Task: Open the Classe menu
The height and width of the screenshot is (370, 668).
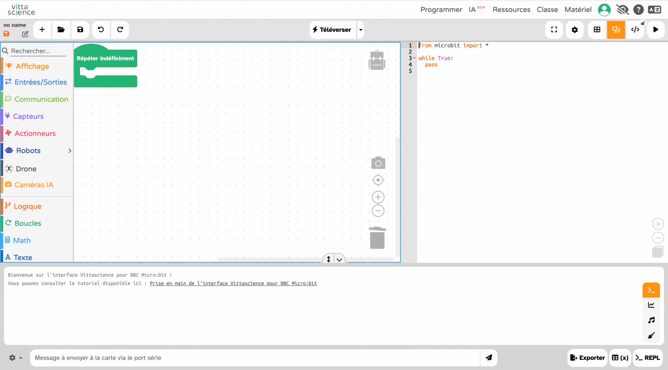Action: [547, 10]
